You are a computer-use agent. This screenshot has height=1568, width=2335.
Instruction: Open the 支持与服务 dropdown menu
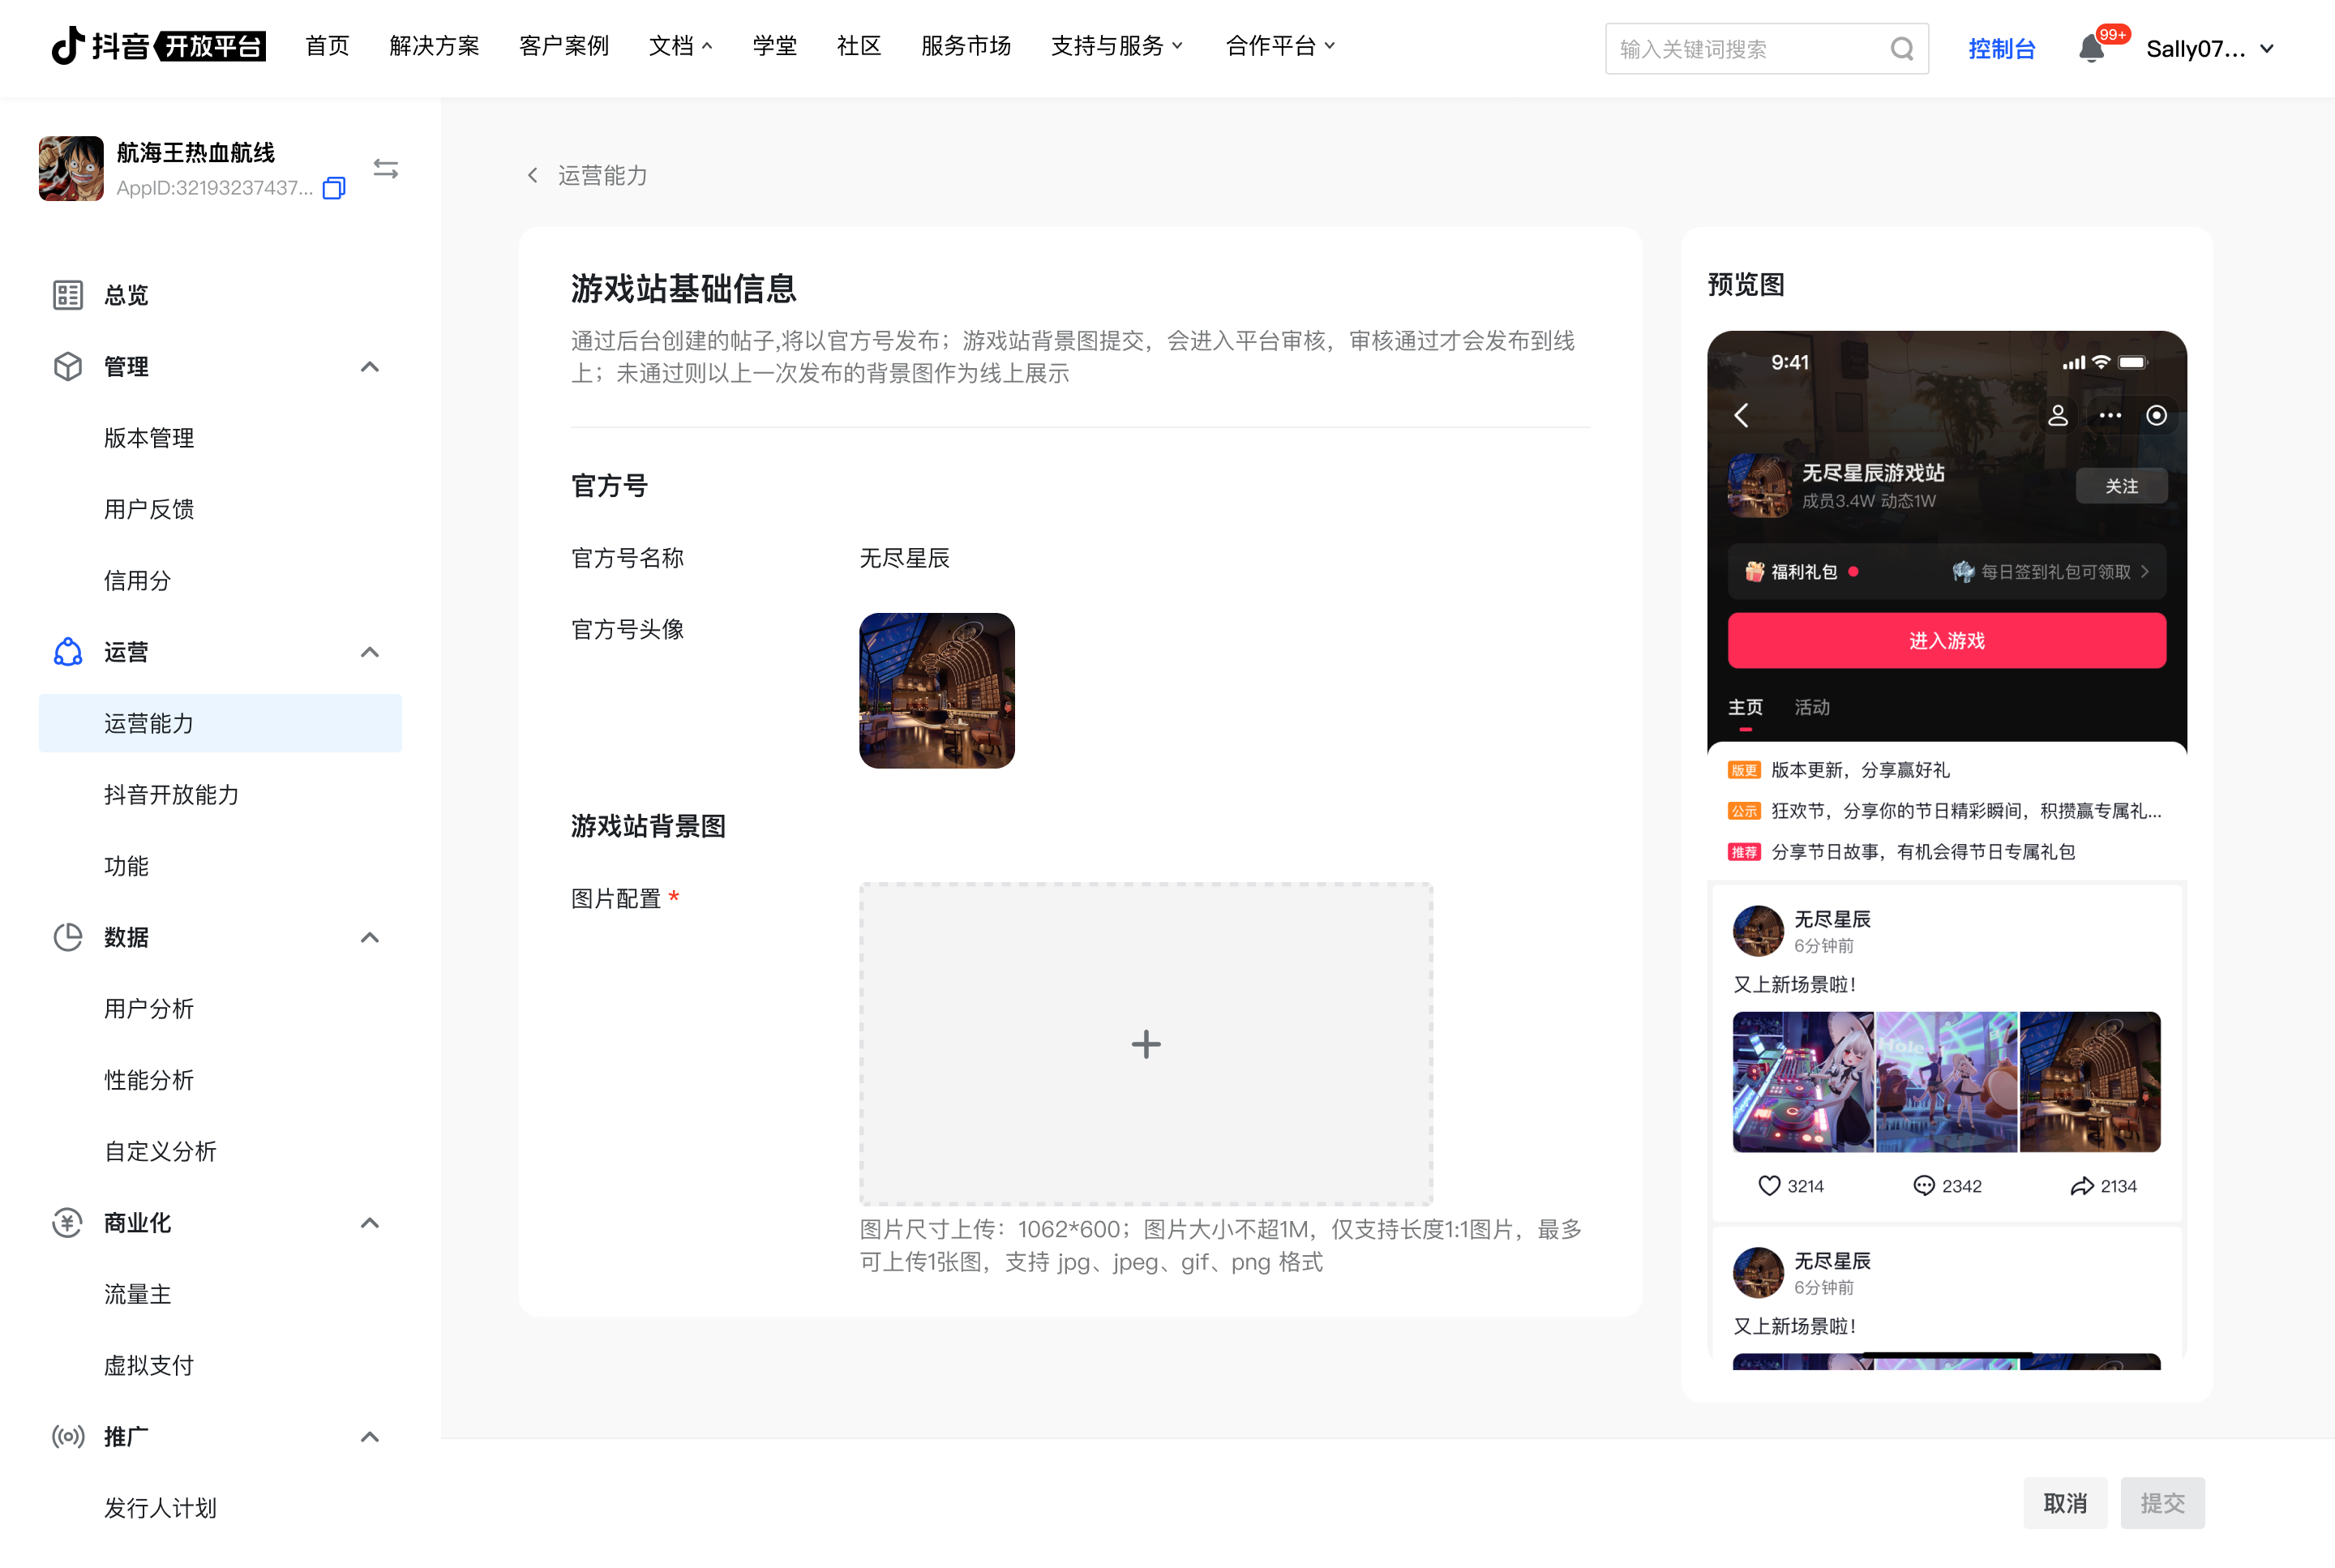(1117, 46)
